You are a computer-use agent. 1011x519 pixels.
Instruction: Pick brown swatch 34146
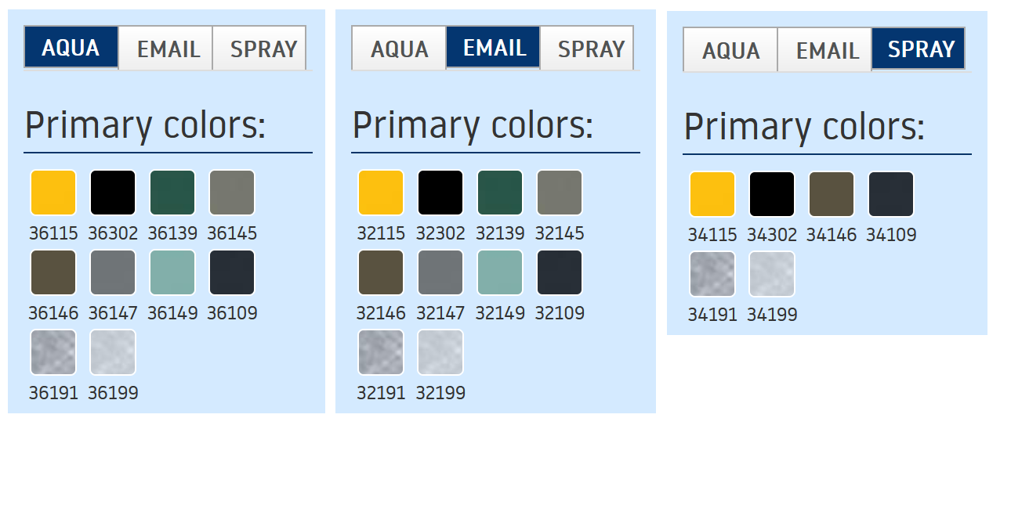coord(832,194)
